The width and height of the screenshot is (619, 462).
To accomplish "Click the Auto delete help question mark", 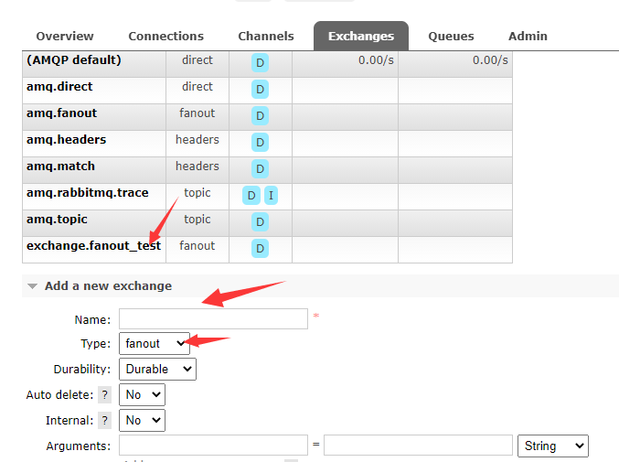I will 105,395.
